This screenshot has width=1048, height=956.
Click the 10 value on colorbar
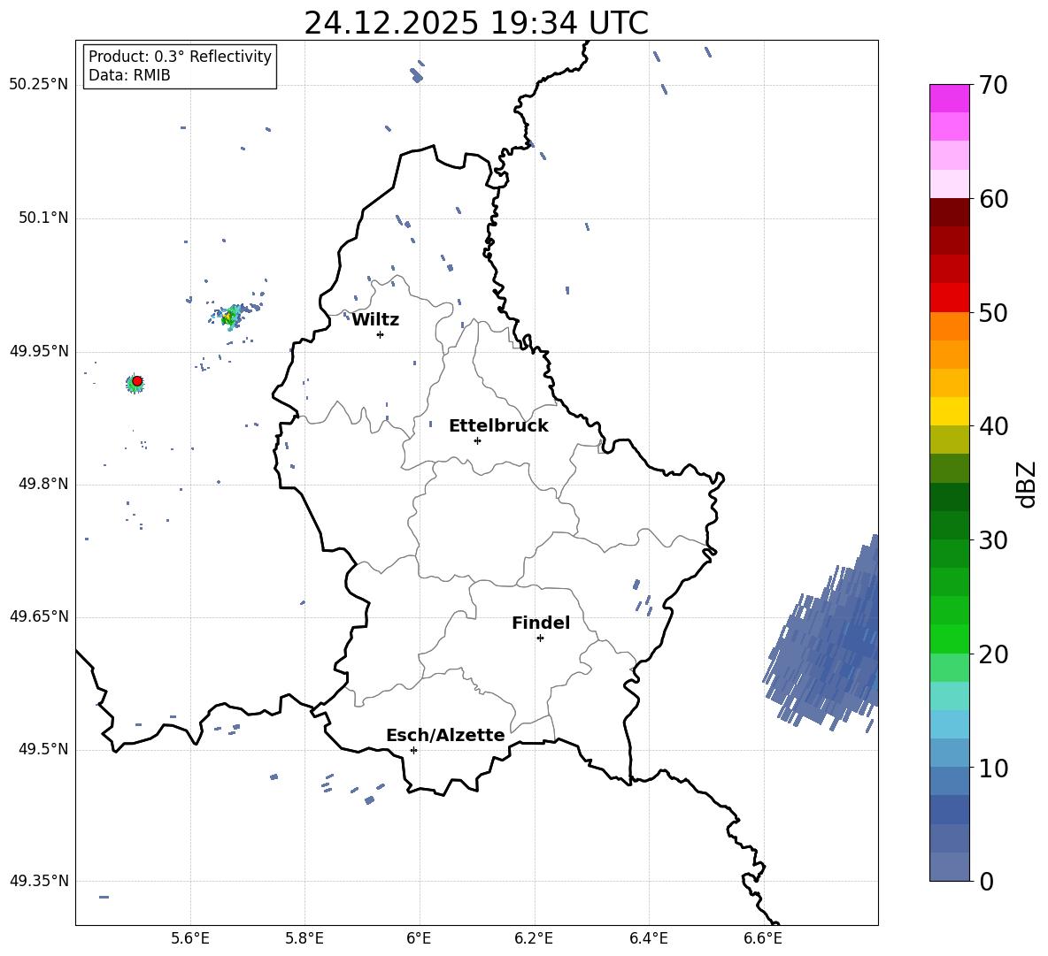pos(993,768)
